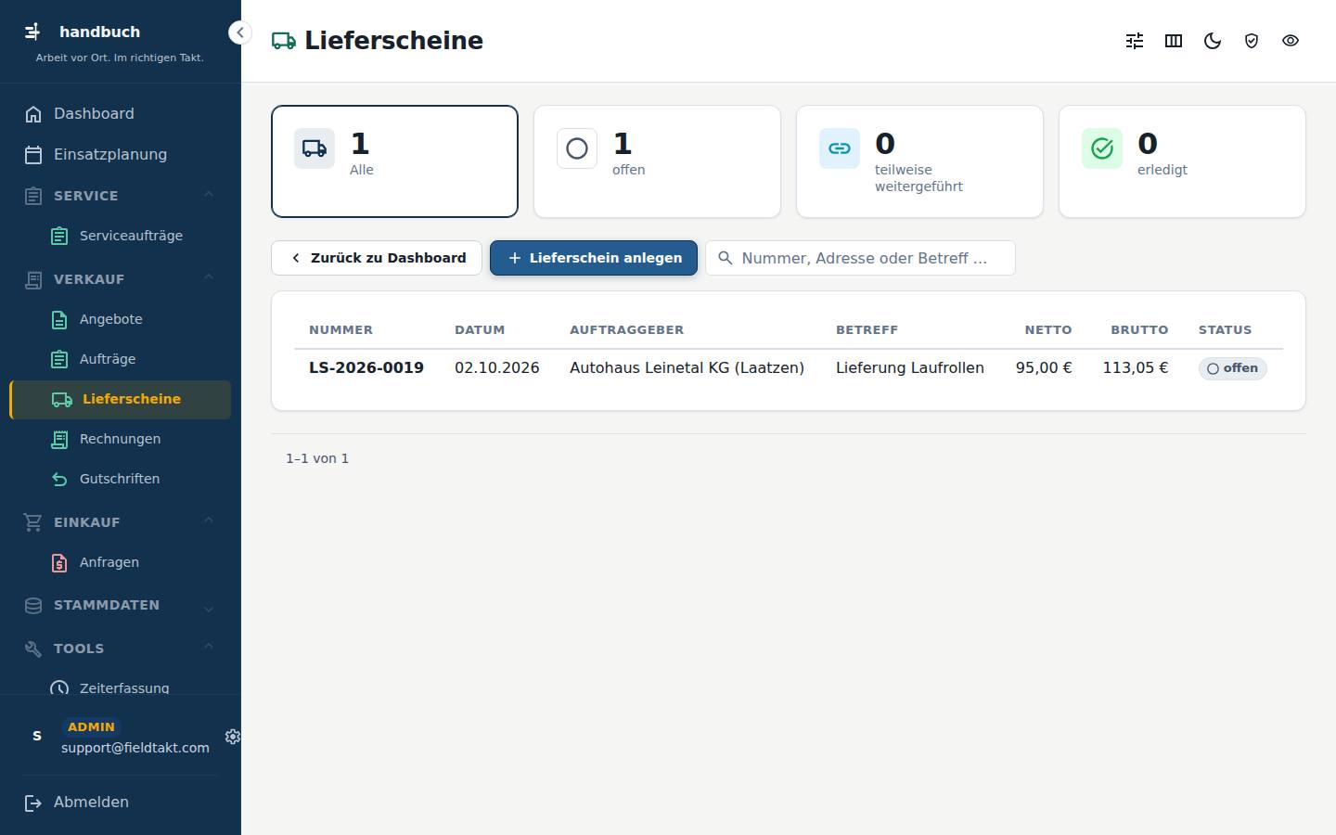The width and height of the screenshot is (1336, 835).
Task: Toggle the eye visibility icon in header
Action: coord(1291,41)
